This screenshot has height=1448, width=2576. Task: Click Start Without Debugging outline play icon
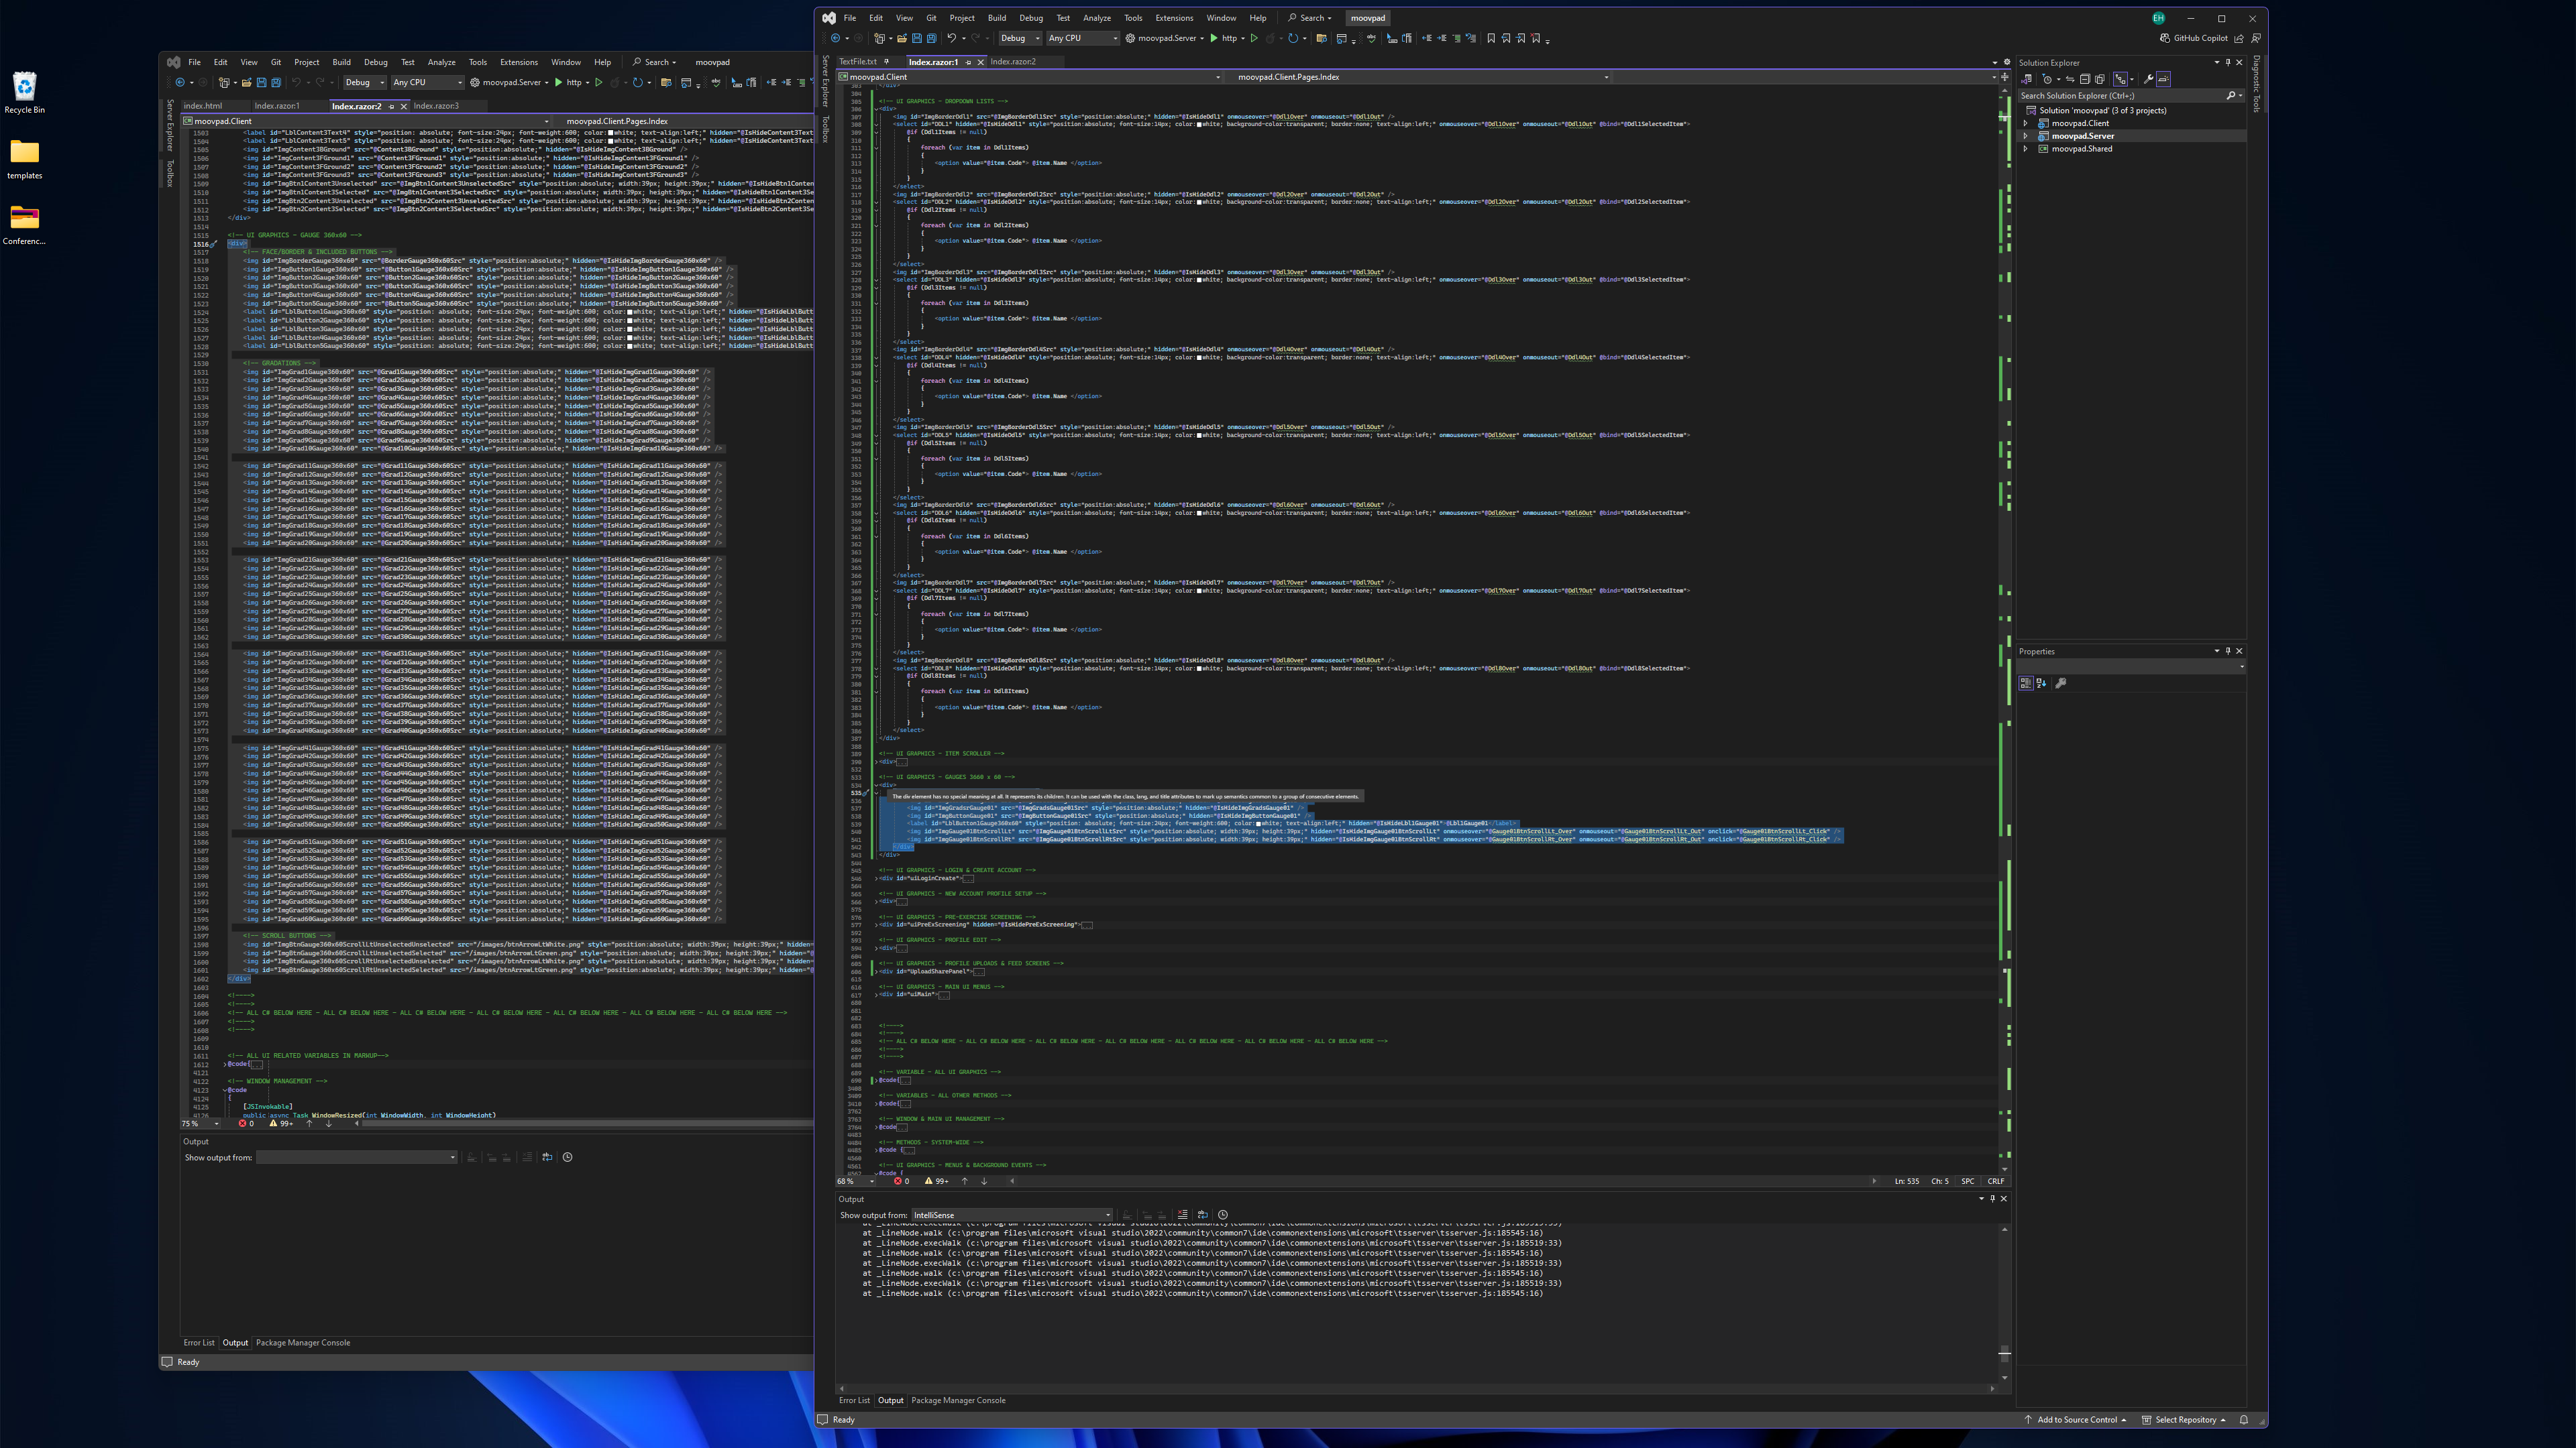[x=1254, y=38]
